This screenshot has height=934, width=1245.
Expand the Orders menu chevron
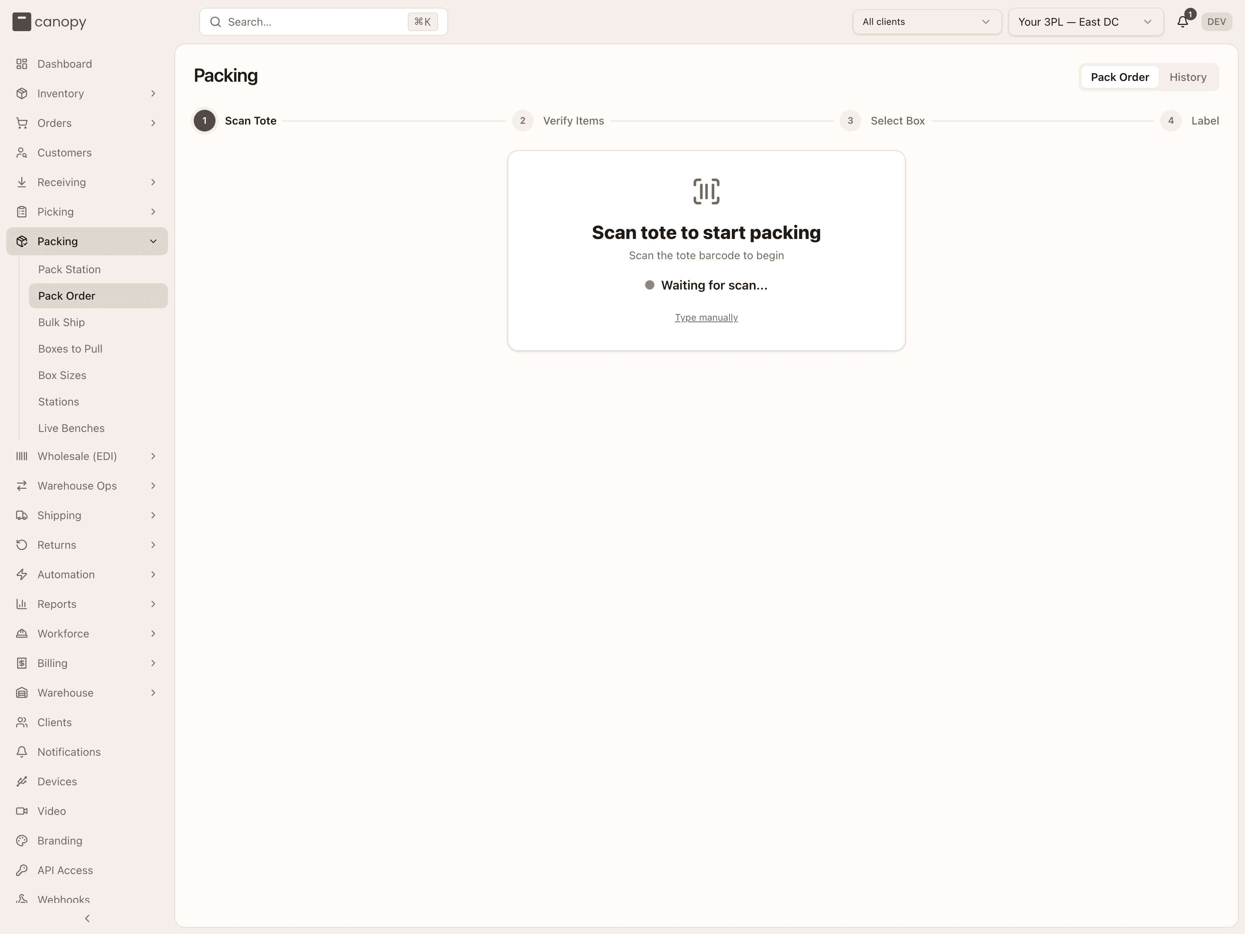[x=153, y=123]
